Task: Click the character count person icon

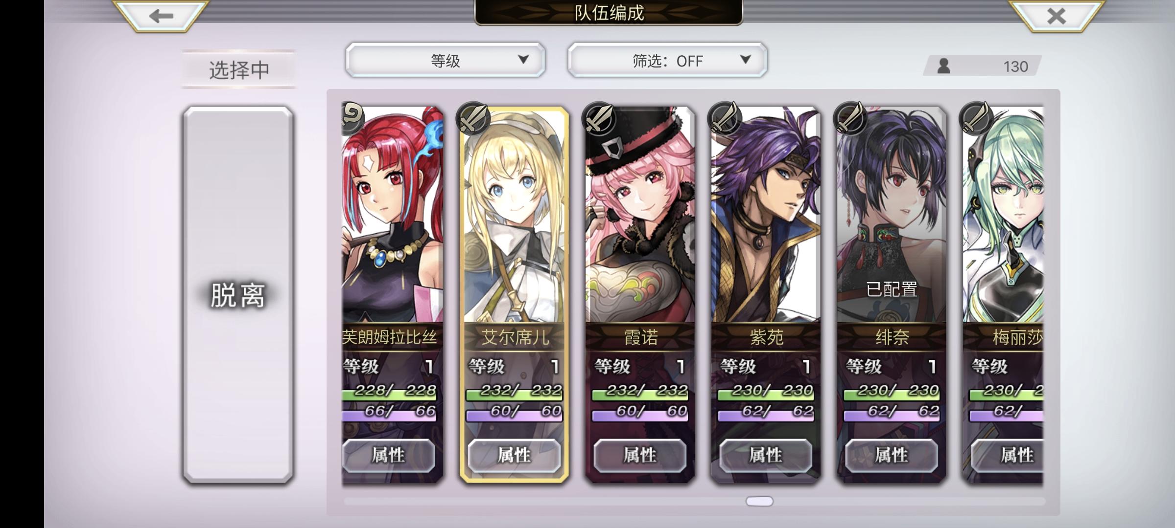Action: coord(943,66)
